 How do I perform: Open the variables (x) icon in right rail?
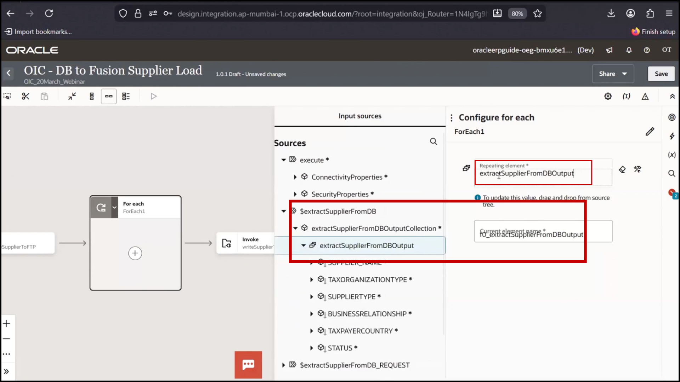pyautogui.click(x=672, y=155)
